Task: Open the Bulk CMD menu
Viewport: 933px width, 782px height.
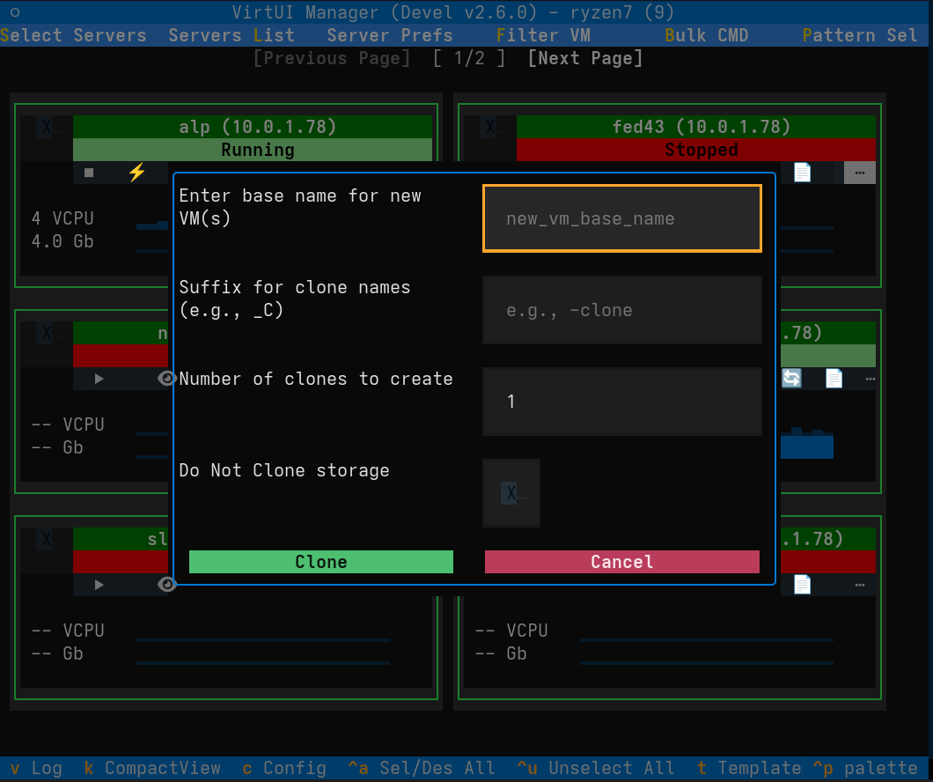Action: (707, 35)
